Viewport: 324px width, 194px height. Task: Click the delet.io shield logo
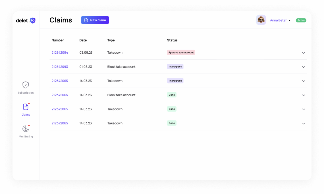tap(33, 20)
